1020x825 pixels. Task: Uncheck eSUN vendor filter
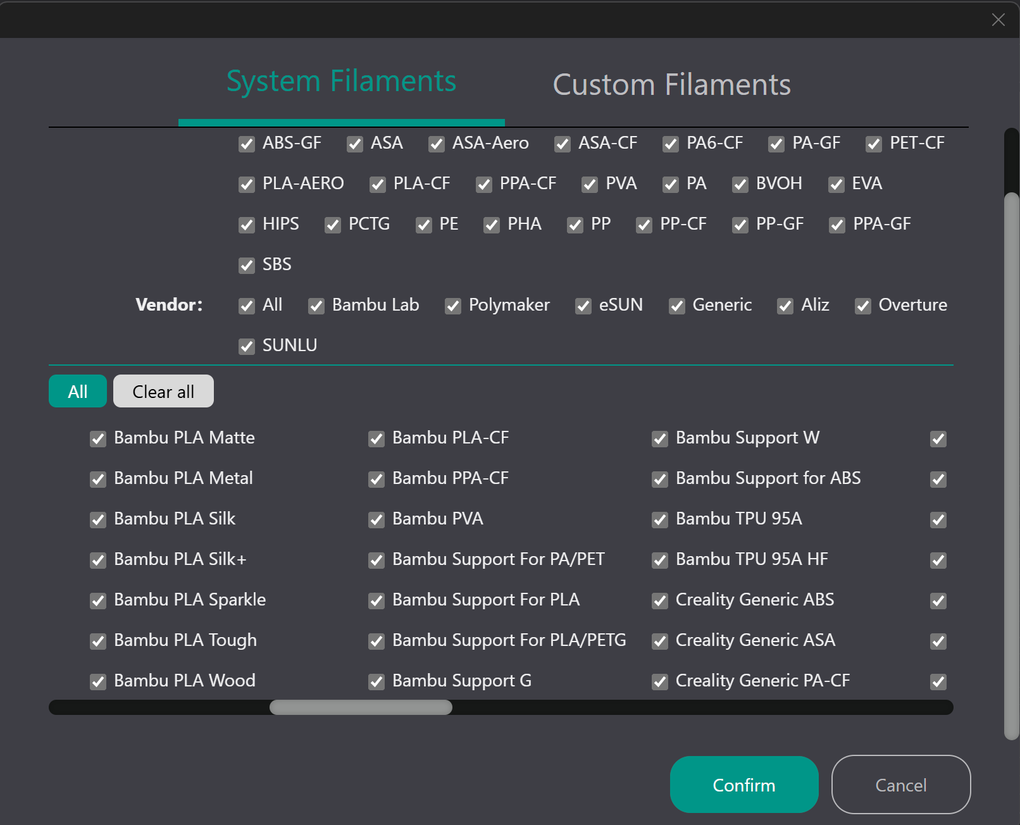click(583, 306)
